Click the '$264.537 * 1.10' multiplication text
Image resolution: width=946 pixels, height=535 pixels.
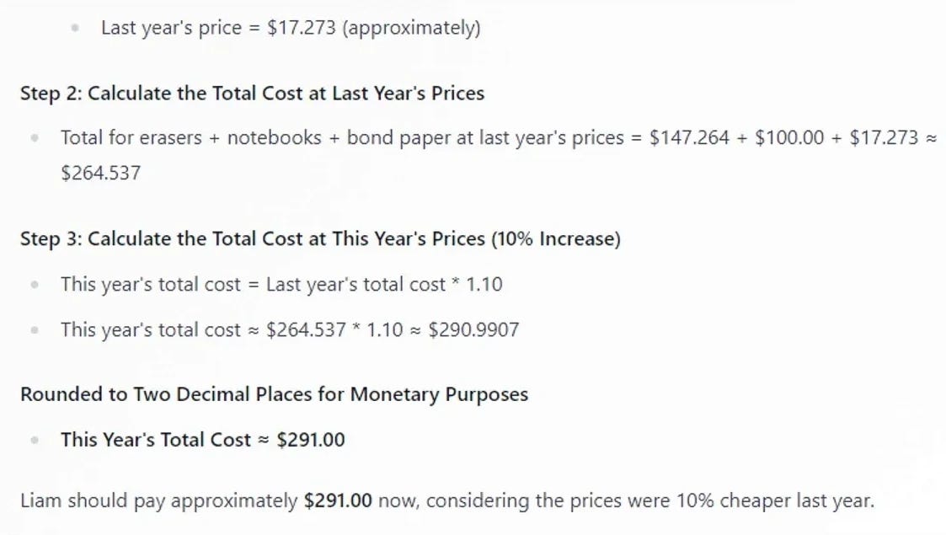pyautogui.click(x=334, y=330)
